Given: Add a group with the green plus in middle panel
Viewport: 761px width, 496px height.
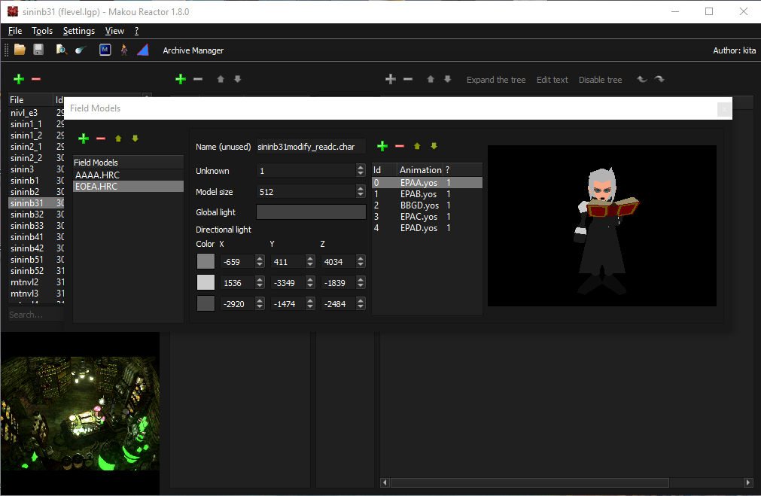Looking at the screenshot, I should pos(181,78).
